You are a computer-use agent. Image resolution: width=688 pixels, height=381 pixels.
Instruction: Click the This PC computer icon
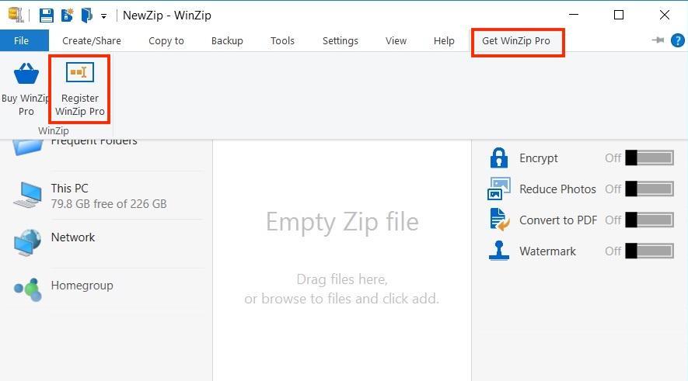(28, 195)
